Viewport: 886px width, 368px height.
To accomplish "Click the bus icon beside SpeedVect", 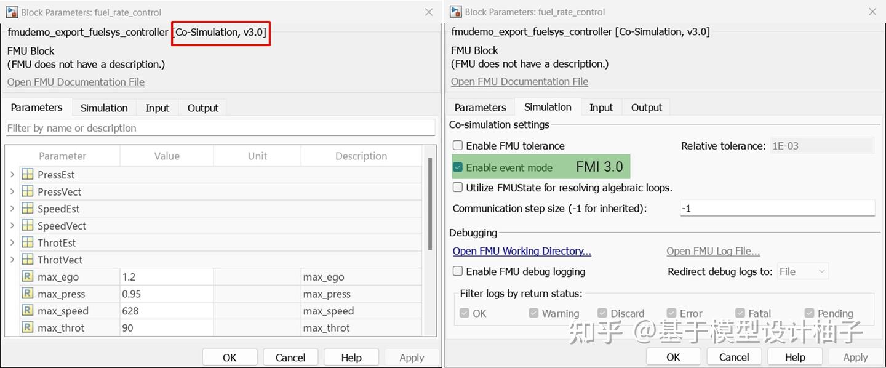I will (28, 225).
